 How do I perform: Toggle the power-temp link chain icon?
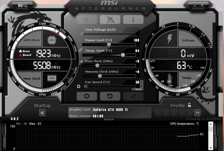(80, 50)
